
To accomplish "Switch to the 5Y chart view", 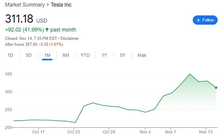I will (x=123, y=55).
